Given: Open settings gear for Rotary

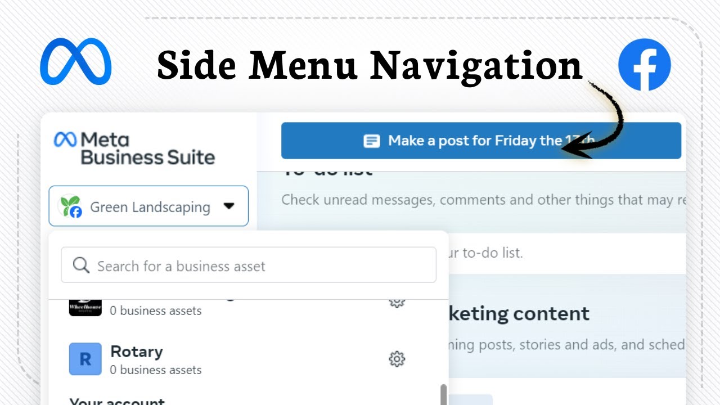Looking at the screenshot, I should (397, 359).
